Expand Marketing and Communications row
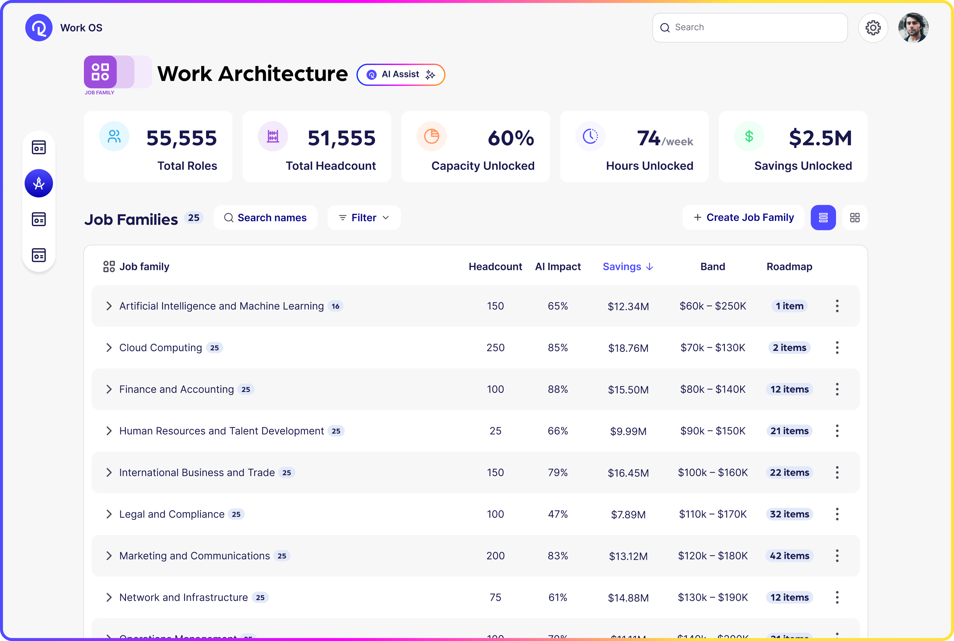This screenshot has height=641, width=954. coord(109,556)
